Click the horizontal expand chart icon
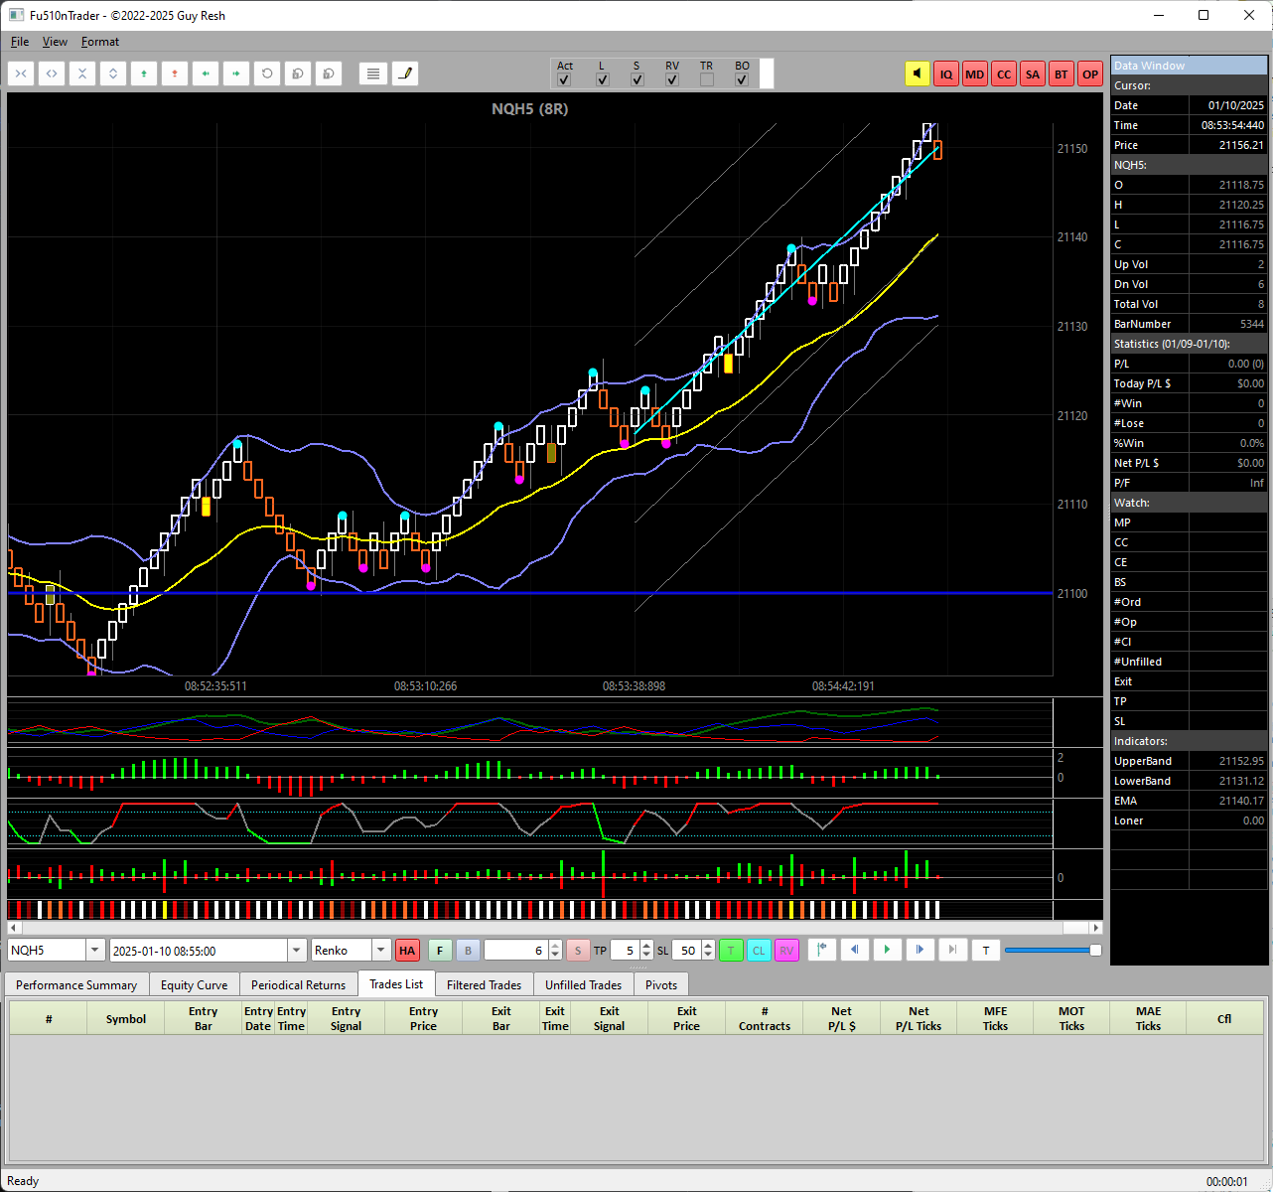Screen dimensions: 1273x1192 pyautogui.click(x=52, y=74)
